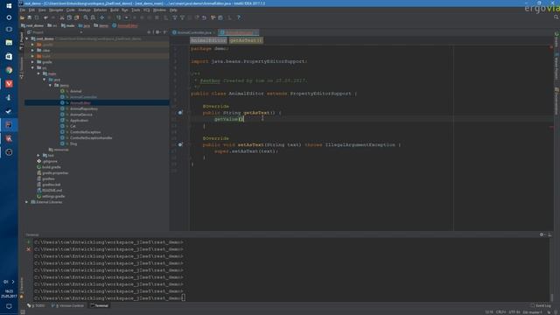Open the Refactor menu
Viewport: 560px width, 315px height.
[x=100, y=10]
